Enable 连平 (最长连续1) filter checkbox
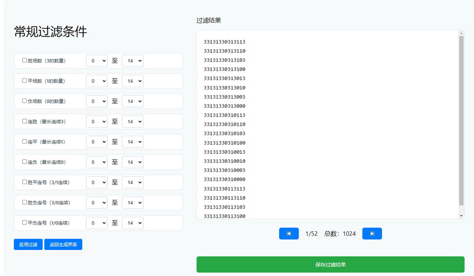The height and width of the screenshot is (276, 474). pos(24,142)
